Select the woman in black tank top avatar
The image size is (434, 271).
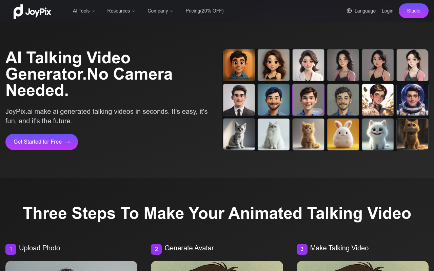click(x=378, y=65)
